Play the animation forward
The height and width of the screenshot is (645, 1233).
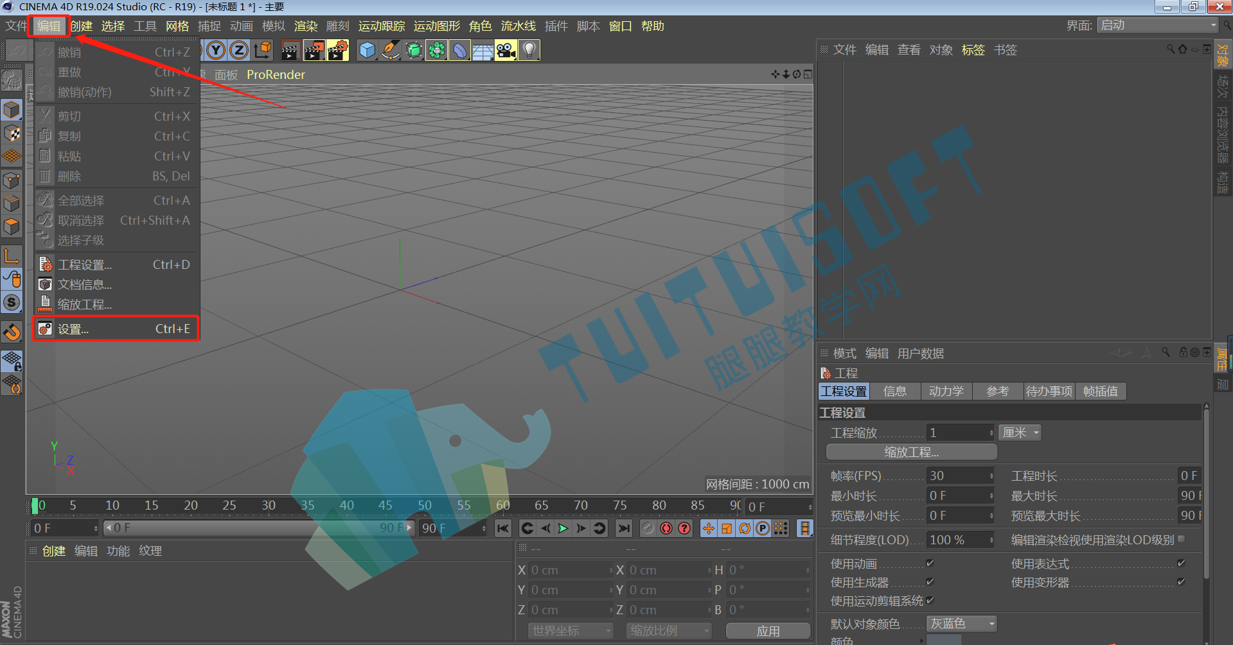point(563,528)
